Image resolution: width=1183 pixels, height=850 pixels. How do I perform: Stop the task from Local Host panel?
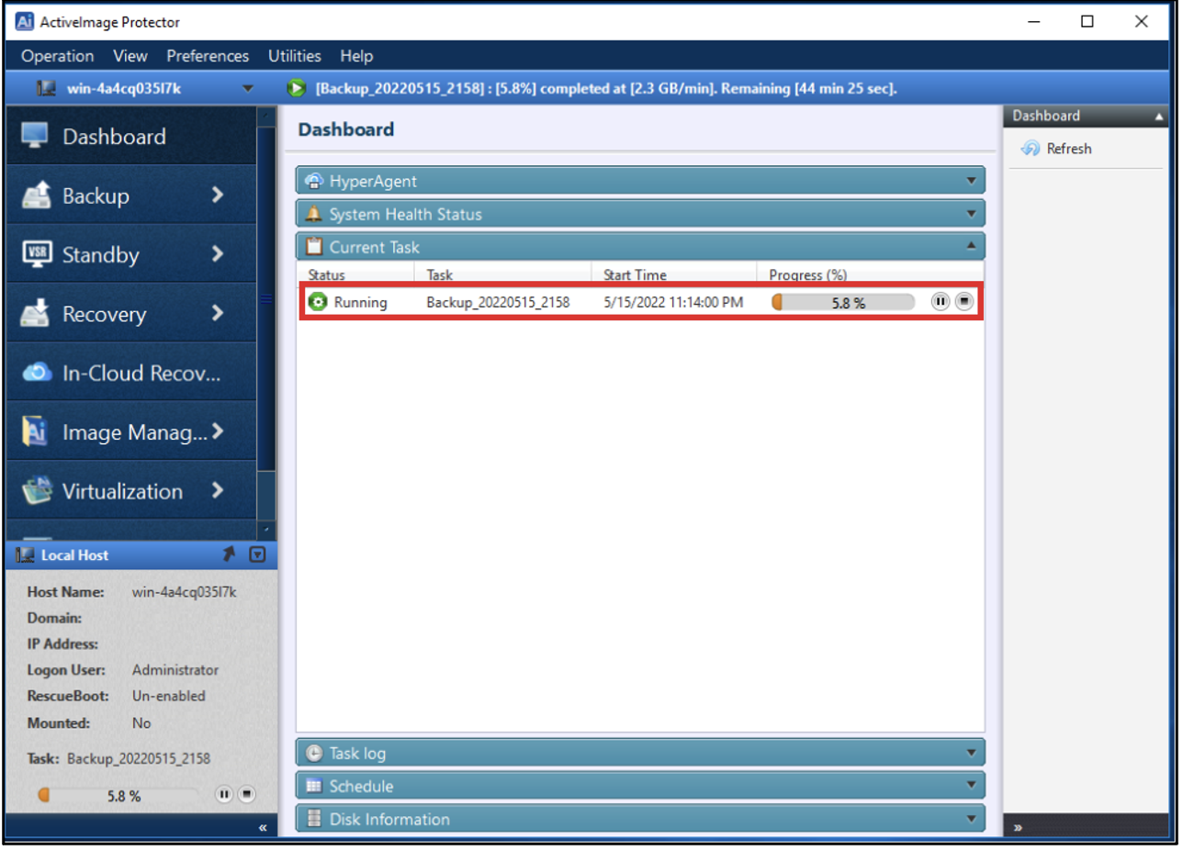tap(246, 794)
